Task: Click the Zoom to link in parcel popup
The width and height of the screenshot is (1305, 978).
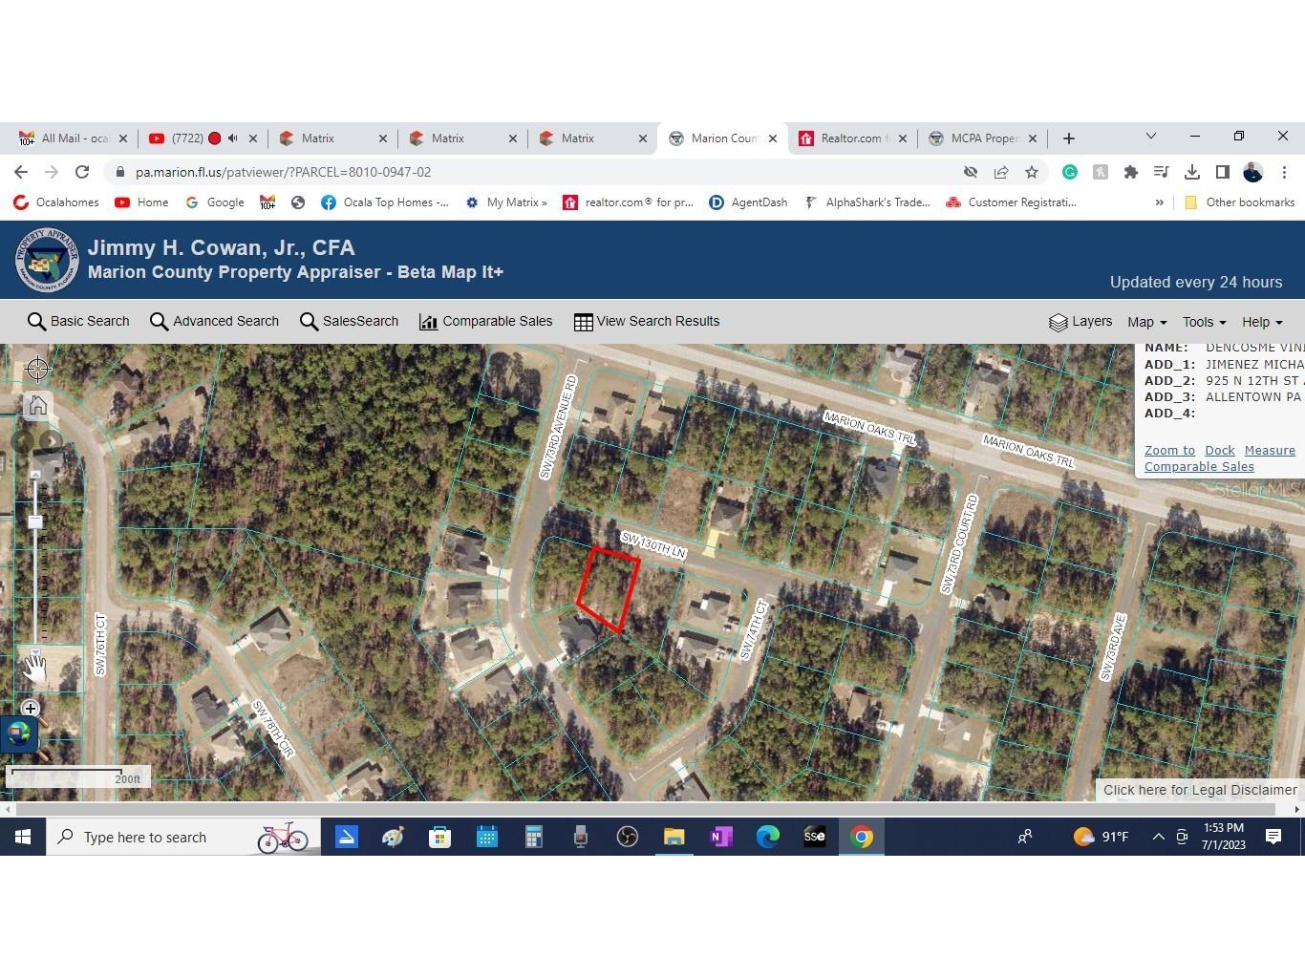Action: (x=1168, y=450)
